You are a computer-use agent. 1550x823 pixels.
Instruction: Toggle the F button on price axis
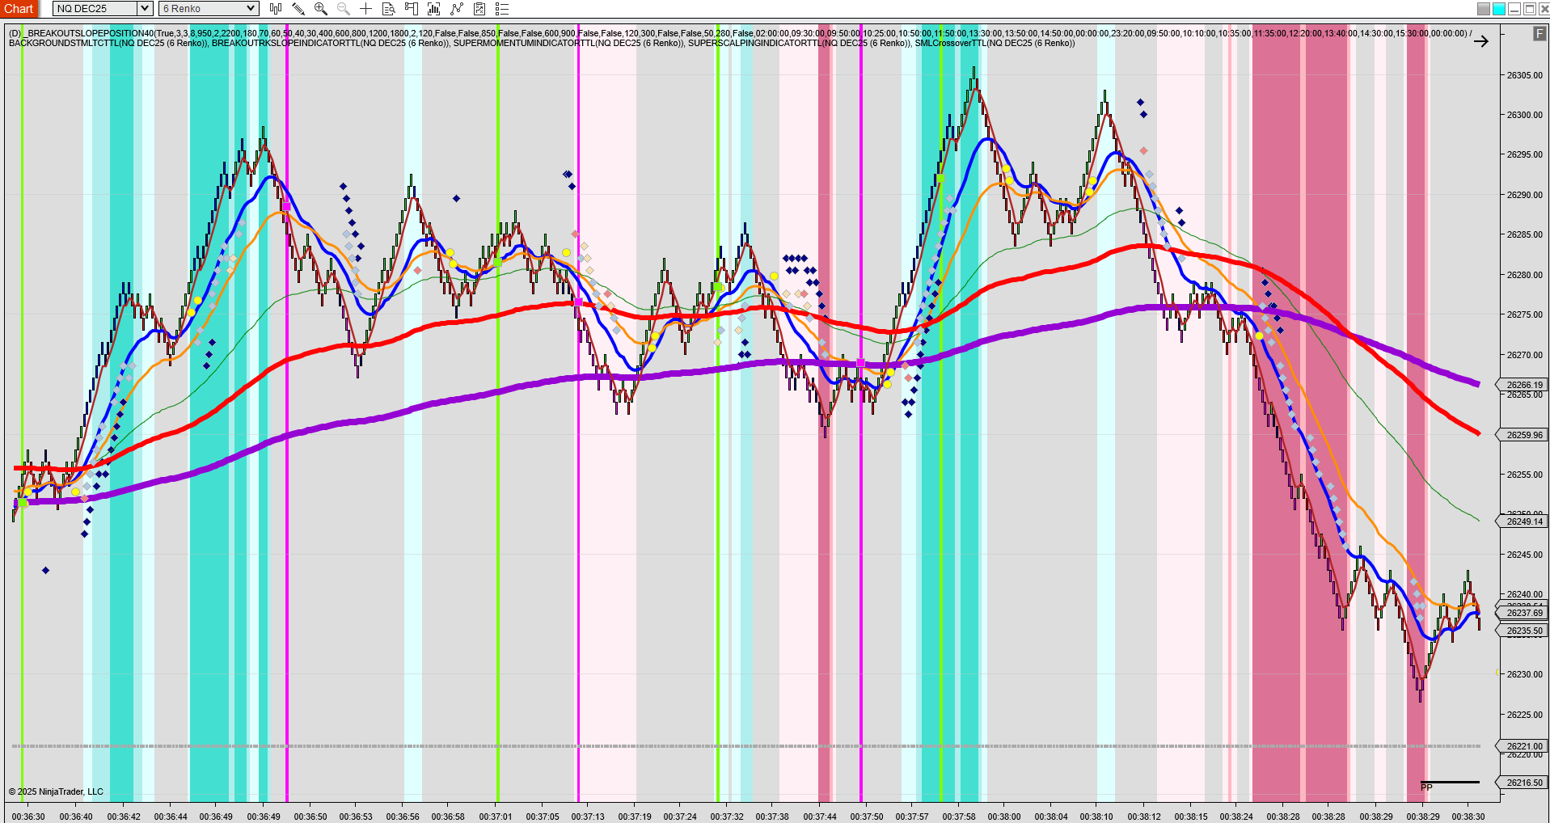point(1539,34)
